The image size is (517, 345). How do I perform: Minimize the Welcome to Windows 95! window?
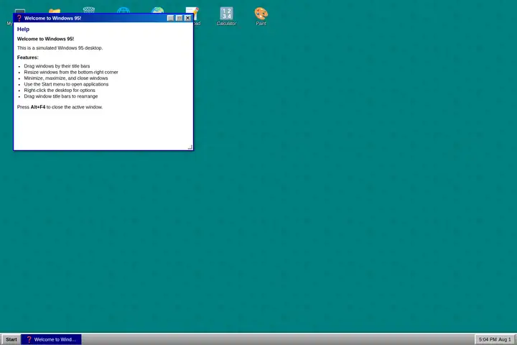pos(170,18)
